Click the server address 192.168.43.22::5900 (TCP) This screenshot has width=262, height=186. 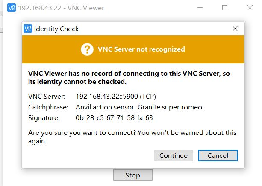coord(116,97)
